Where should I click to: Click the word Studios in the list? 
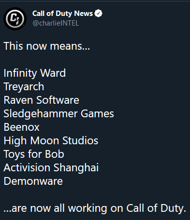[80, 140]
